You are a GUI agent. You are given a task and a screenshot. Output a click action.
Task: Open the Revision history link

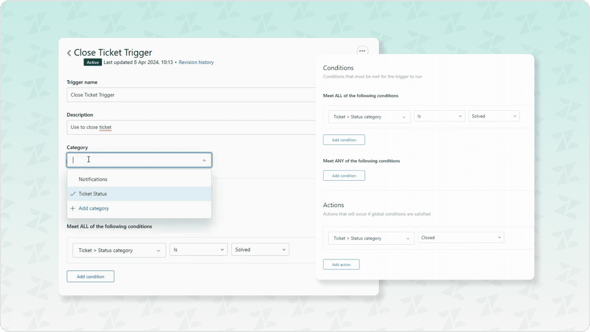[x=196, y=62]
